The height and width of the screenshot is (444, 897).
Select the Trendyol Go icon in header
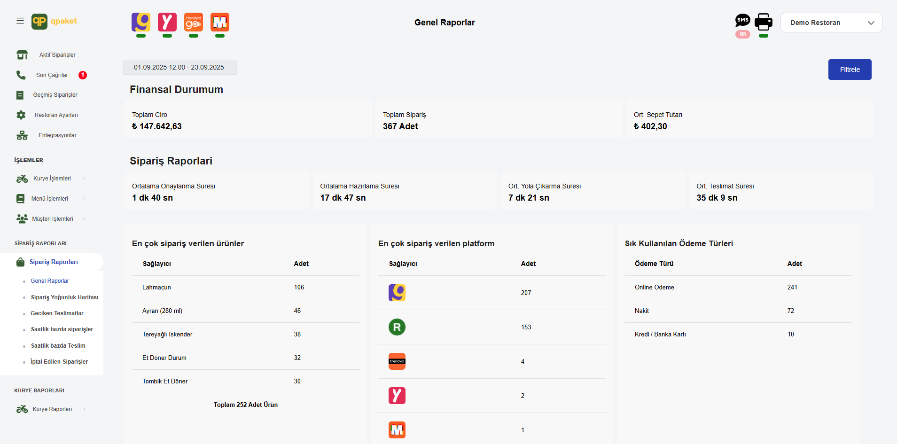194,22
